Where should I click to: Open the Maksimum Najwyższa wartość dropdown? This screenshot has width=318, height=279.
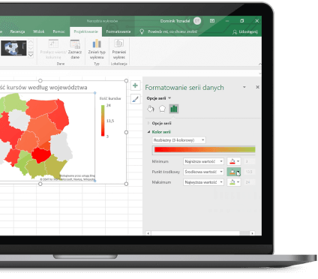[203, 182]
